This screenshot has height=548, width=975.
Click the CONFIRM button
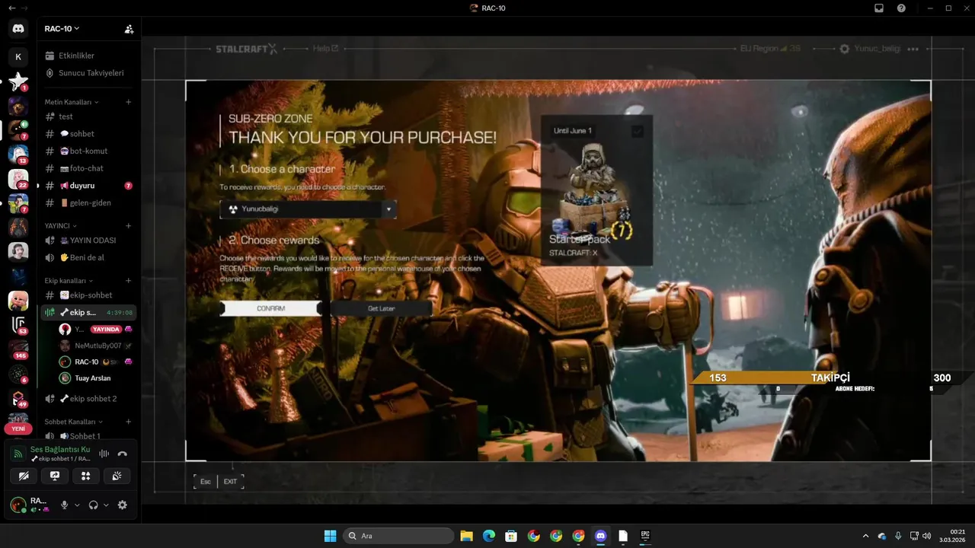click(x=270, y=308)
